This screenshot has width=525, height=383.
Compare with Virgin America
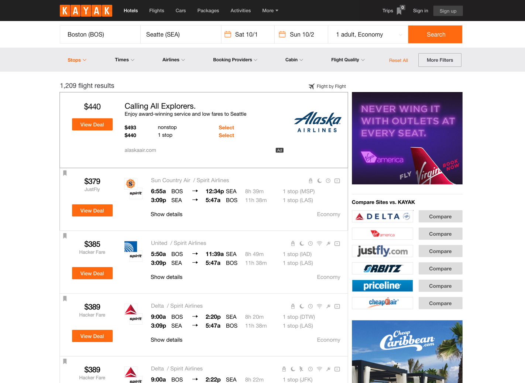440,234
